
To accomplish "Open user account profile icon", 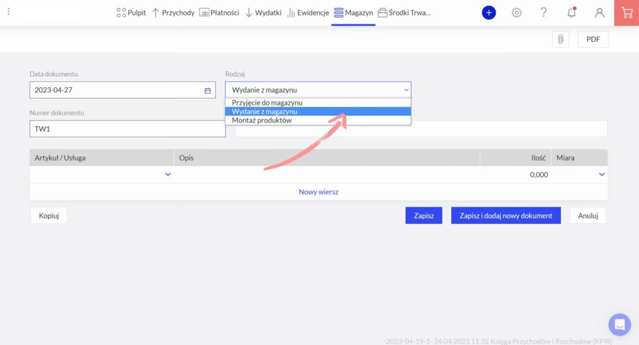I will [599, 12].
